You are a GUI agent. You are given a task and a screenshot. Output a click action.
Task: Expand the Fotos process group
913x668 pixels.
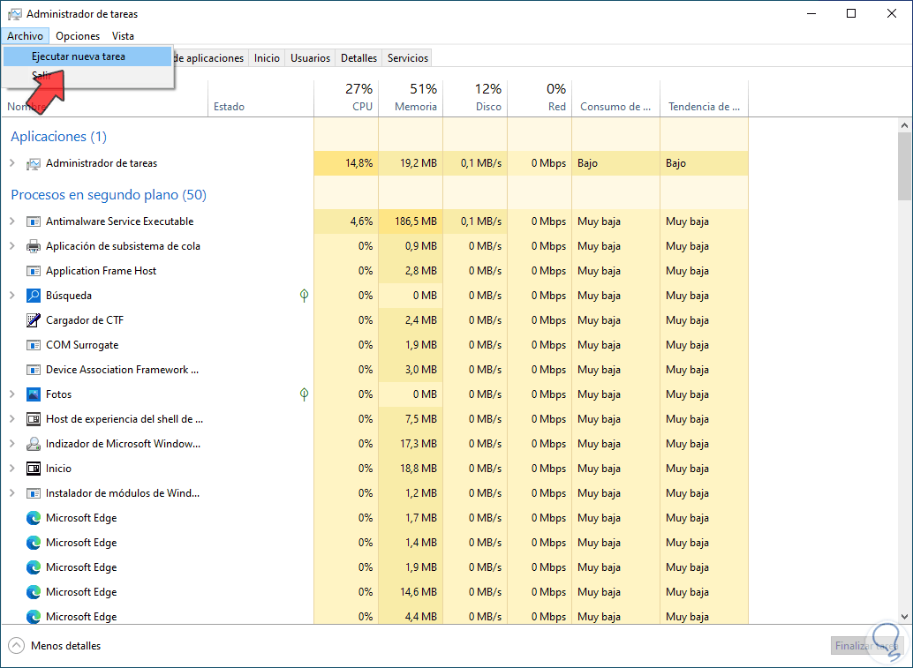12,394
